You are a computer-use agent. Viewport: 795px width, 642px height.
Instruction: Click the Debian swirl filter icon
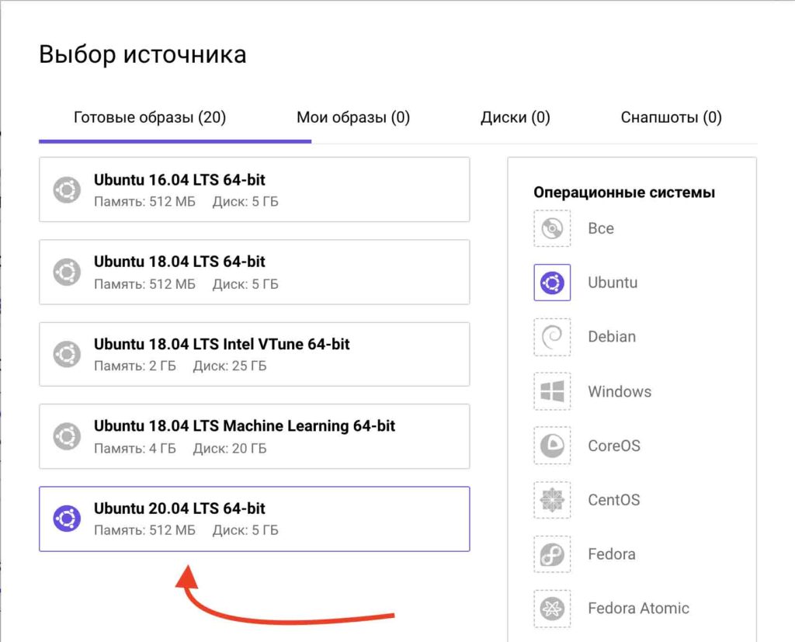click(552, 337)
